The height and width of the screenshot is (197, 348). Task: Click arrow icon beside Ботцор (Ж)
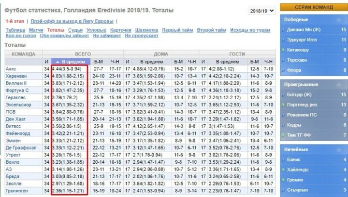tap(283, 95)
